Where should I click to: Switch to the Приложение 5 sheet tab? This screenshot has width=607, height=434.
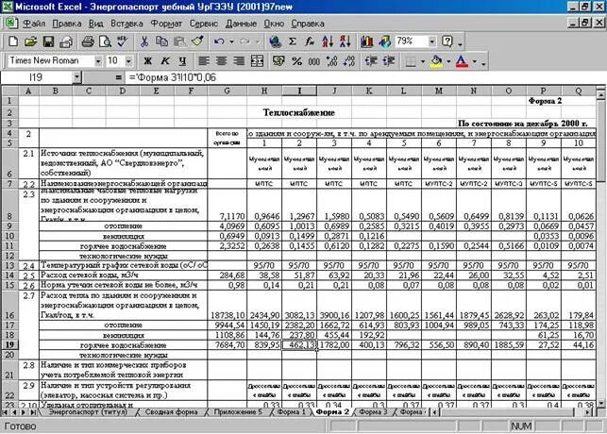237,412
